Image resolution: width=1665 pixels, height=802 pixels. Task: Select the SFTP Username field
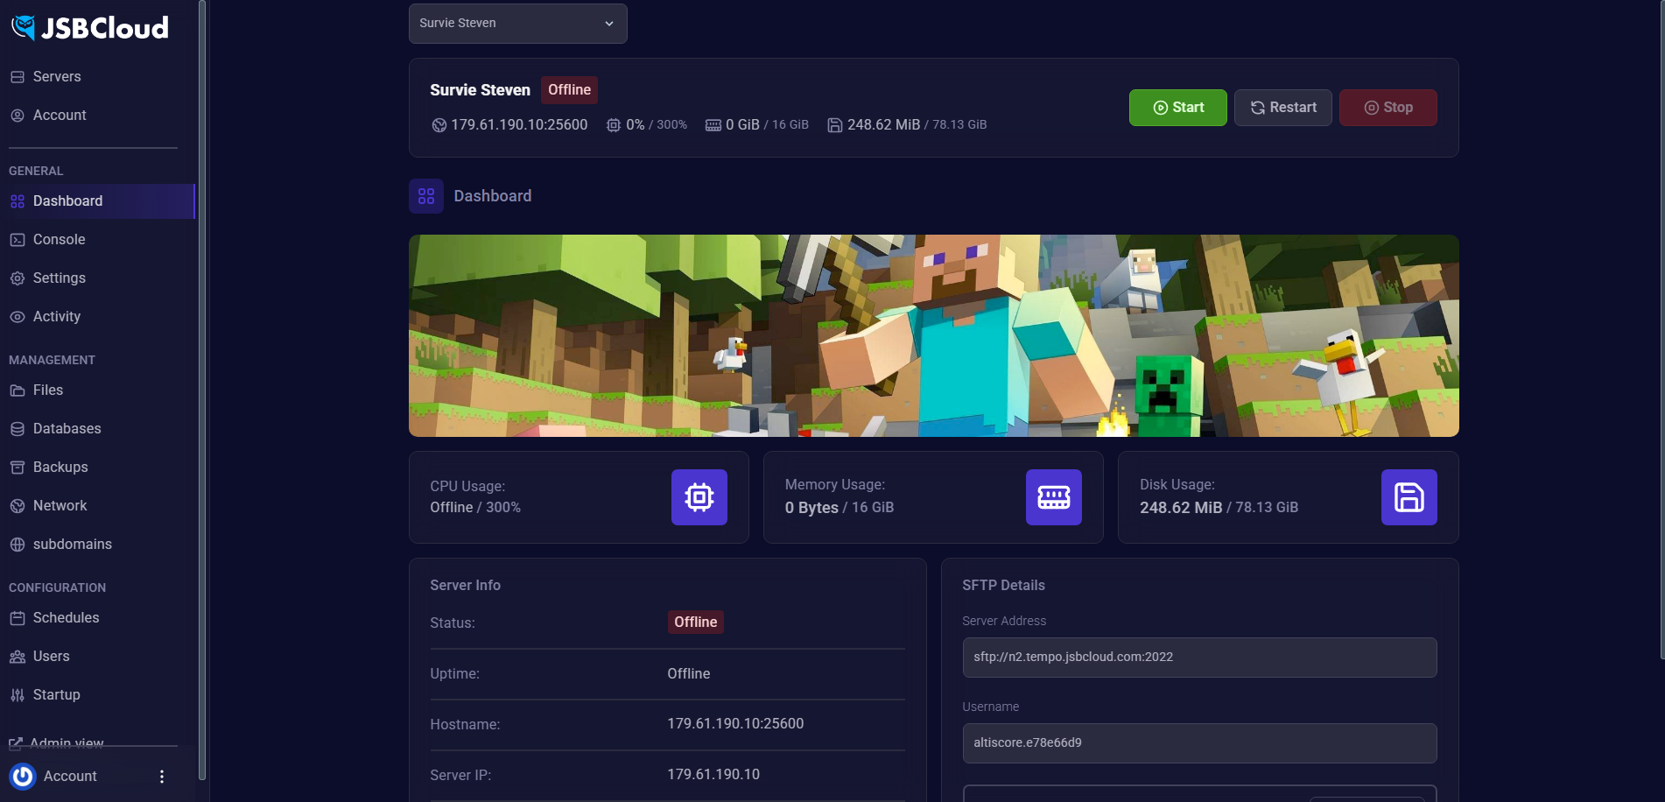(1198, 742)
